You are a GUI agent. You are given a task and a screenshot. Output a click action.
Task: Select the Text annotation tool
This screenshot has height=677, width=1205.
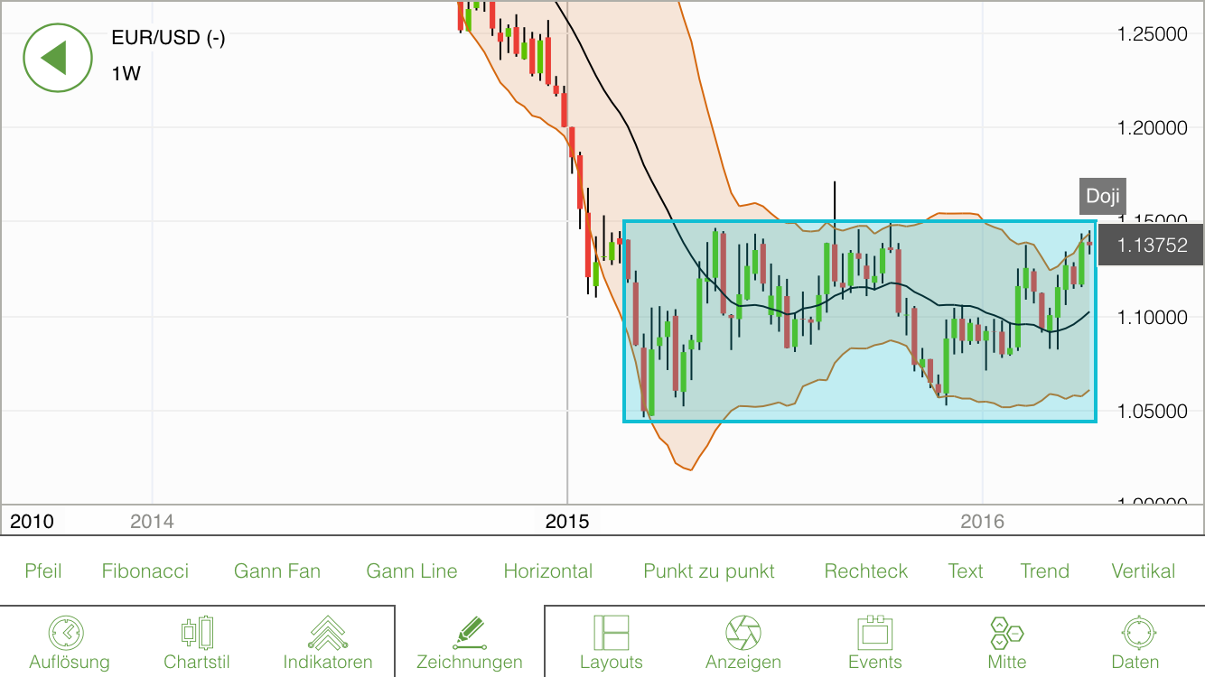(965, 570)
